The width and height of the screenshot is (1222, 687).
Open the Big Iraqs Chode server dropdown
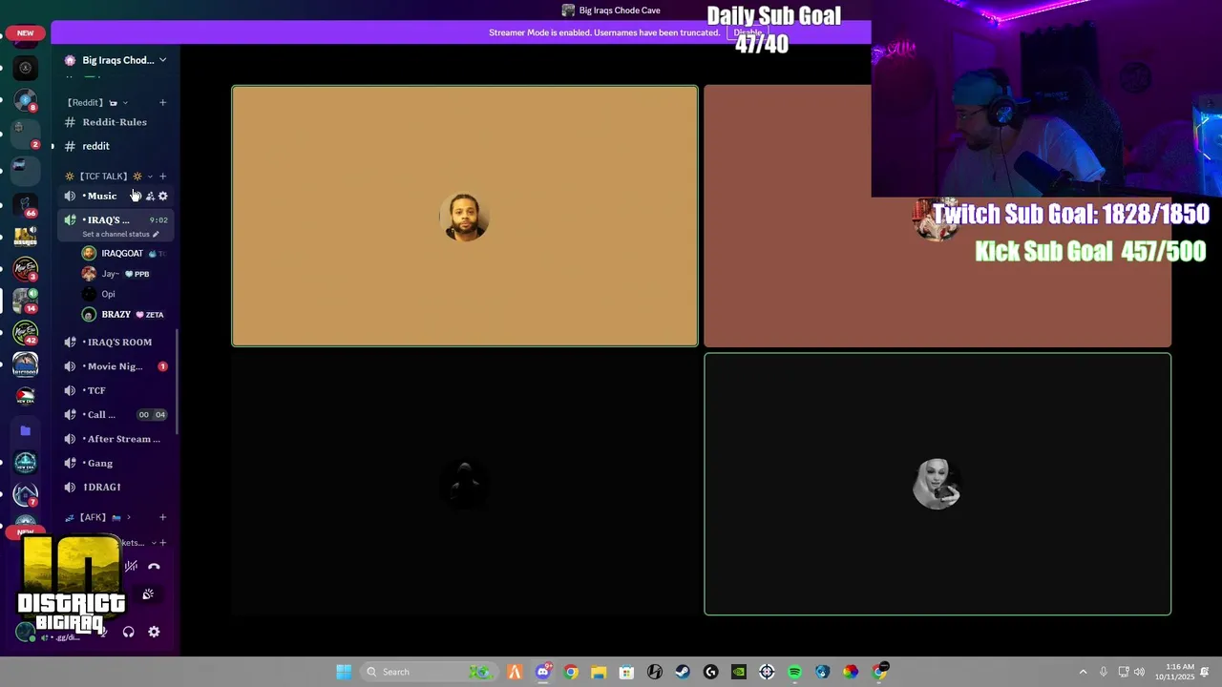pos(162,60)
